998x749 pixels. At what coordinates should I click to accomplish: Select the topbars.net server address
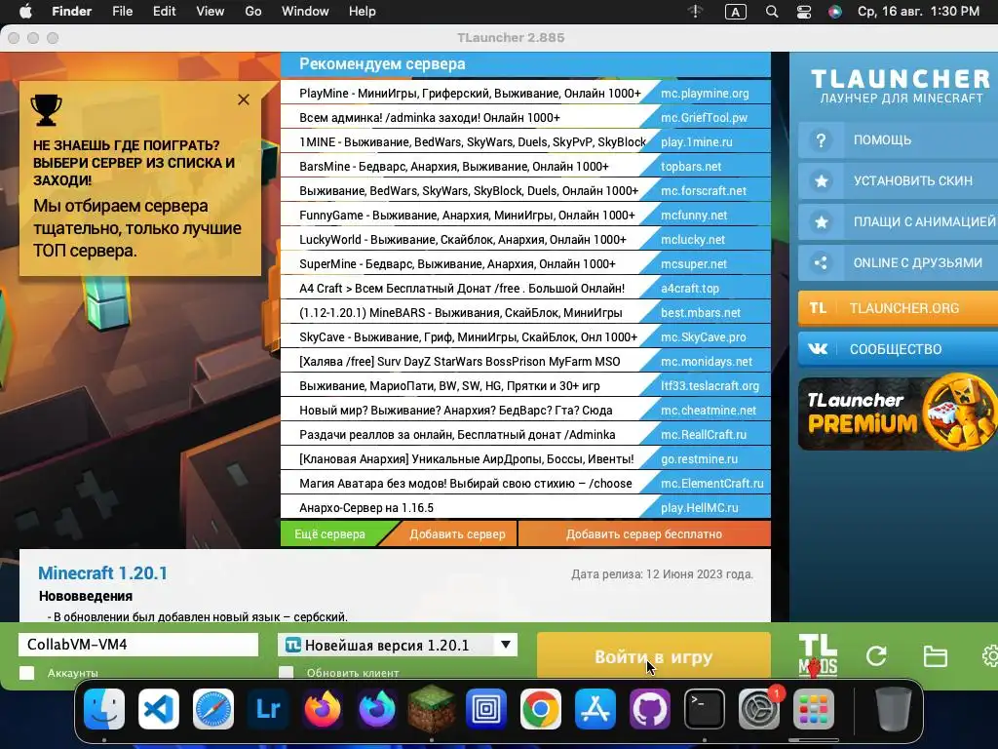pos(691,166)
